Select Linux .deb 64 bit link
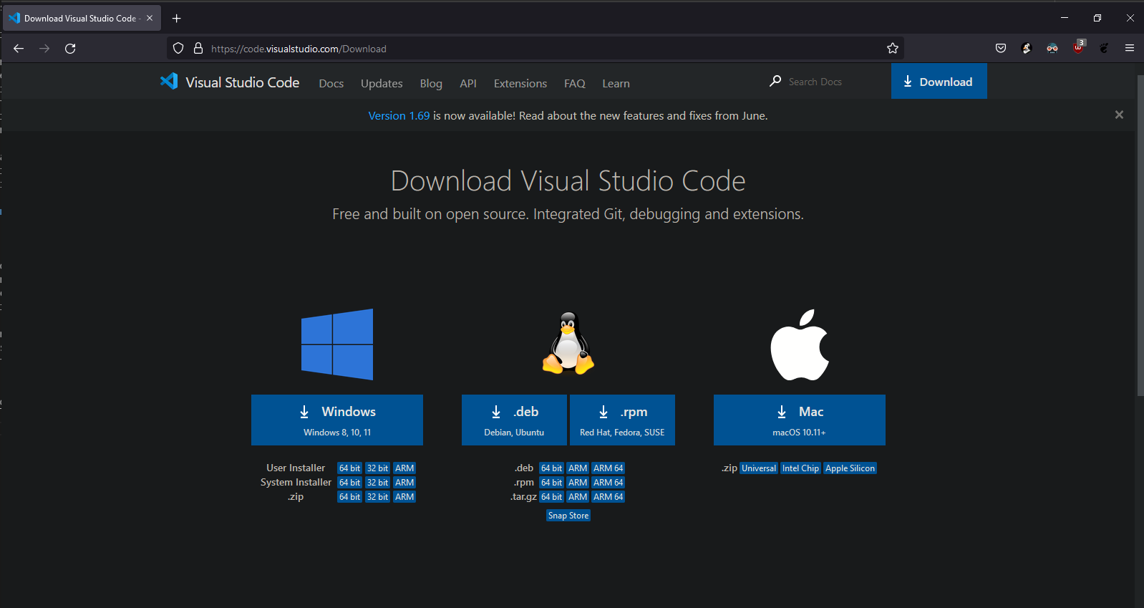Image resolution: width=1144 pixels, height=608 pixels. click(552, 468)
